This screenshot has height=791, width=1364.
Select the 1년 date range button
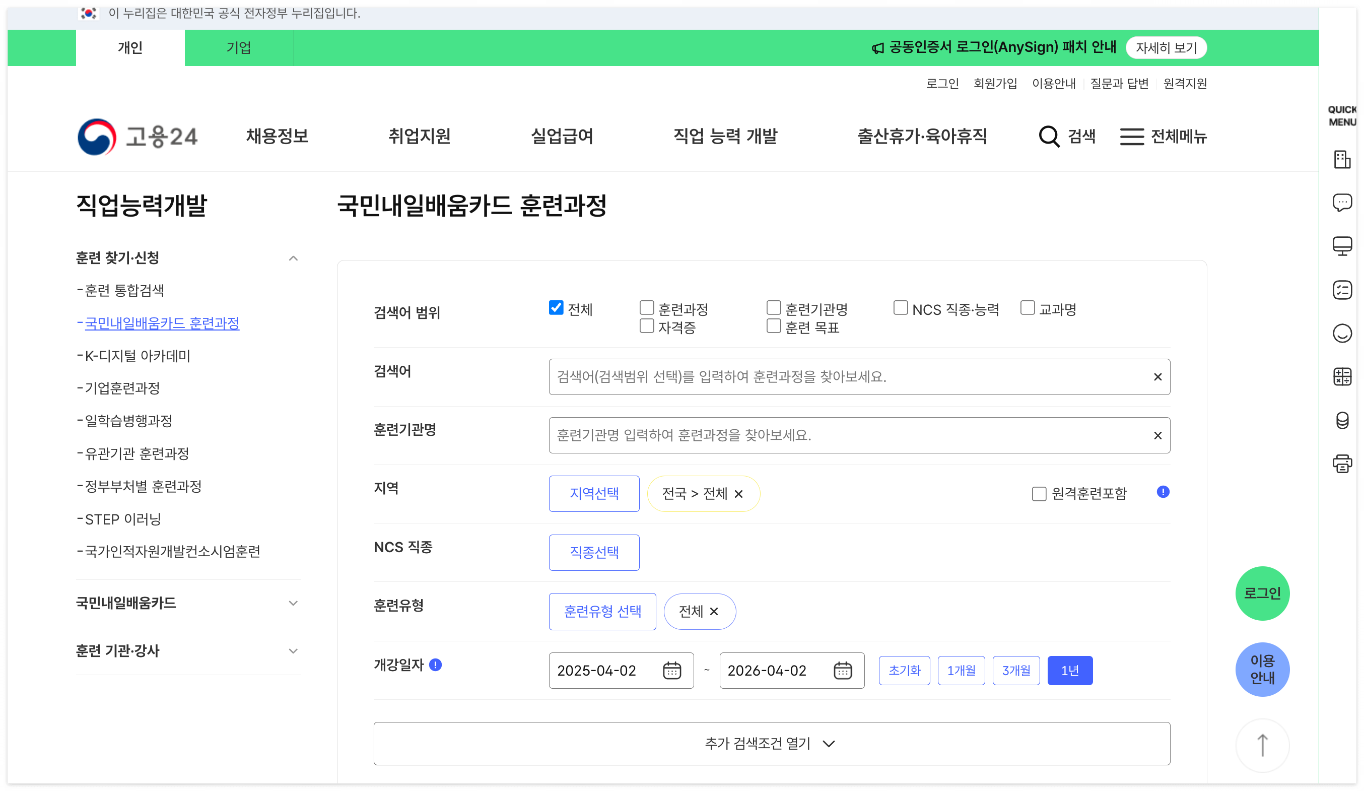[x=1070, y=670]
